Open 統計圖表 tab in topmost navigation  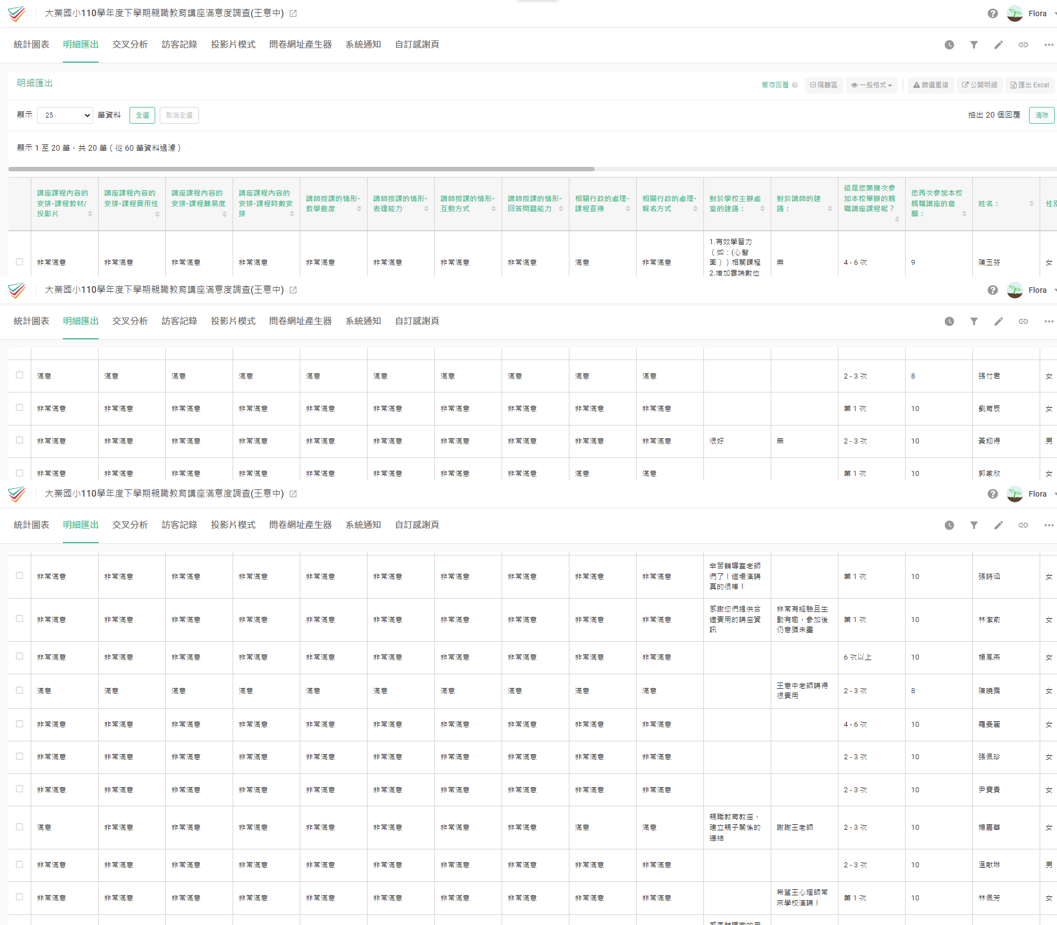pos(31,44)
